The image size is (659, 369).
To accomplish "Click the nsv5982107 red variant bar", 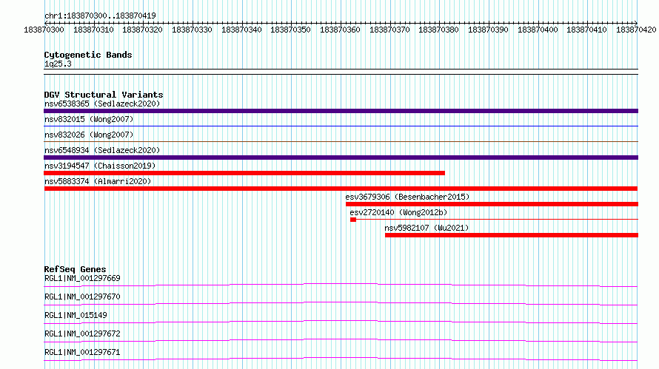I will coord(512,235).
